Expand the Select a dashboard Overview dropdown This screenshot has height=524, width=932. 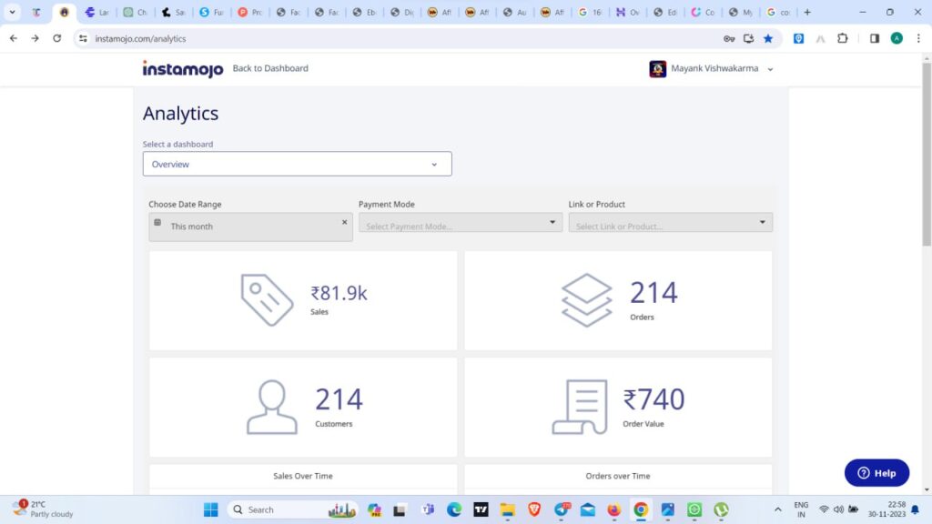click(x=297, y=164)
